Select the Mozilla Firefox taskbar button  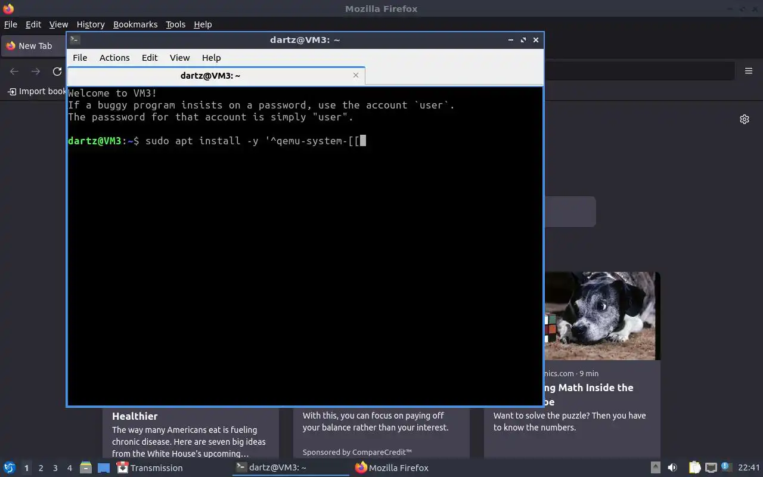click(392, 467)
